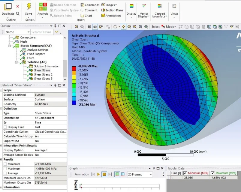Click the Duplicate icon
Viewport: 241px width, 192px height.
point(8,7)
